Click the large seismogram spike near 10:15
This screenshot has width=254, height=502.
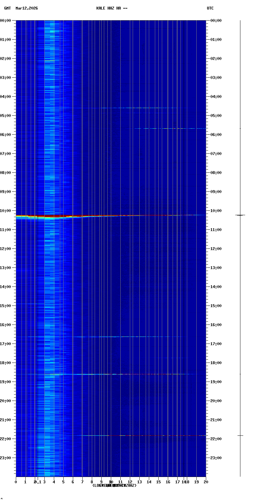click(x=240, y=215)
